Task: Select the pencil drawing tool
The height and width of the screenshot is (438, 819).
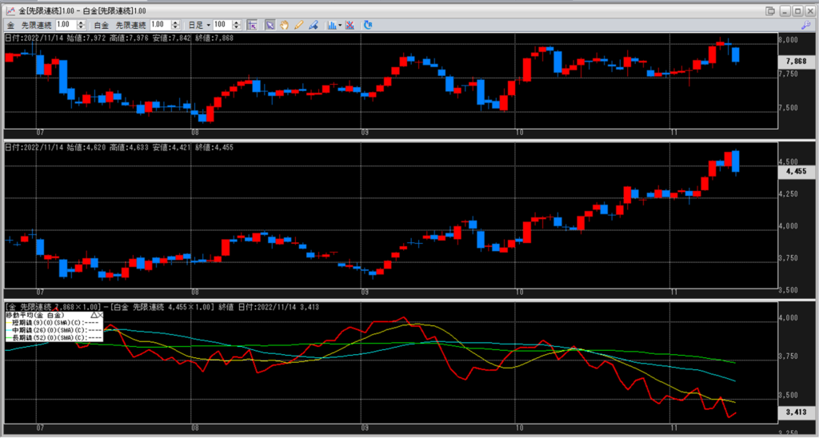Action: pos(298,25)
